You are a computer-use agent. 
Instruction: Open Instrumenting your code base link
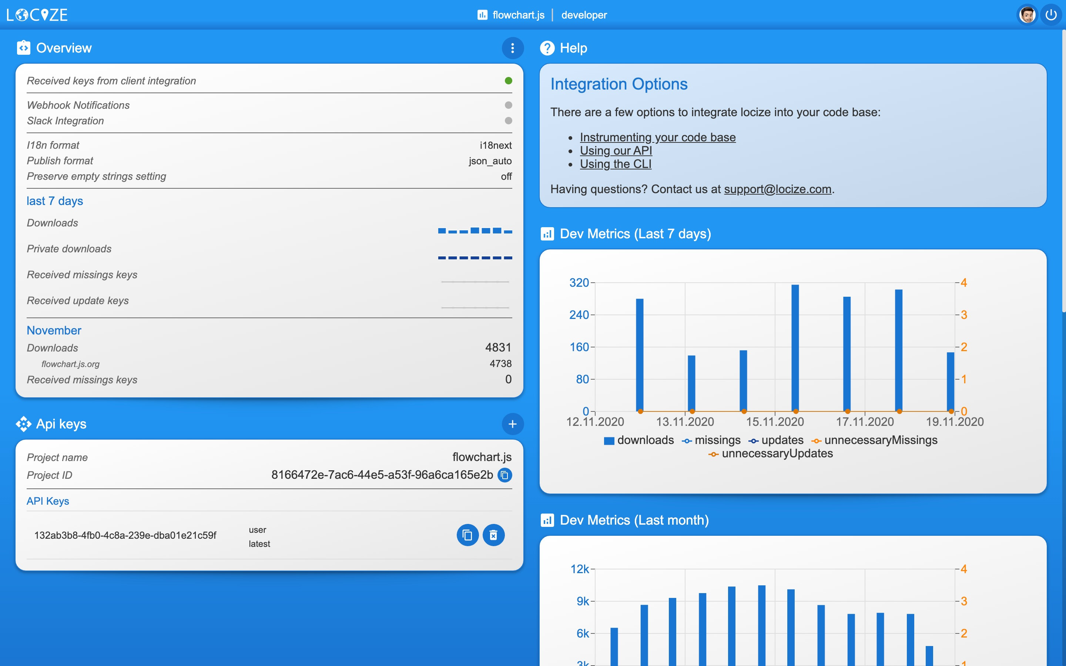657,137
